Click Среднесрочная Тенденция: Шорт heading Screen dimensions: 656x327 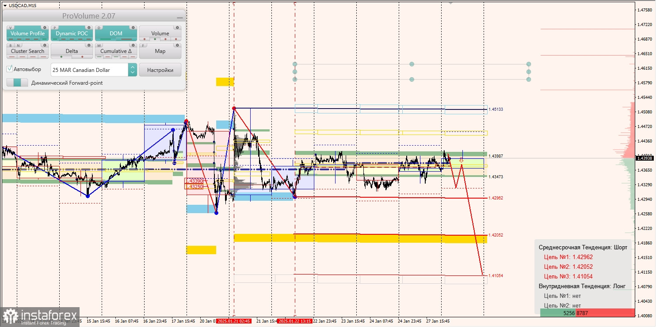point(583,247)
